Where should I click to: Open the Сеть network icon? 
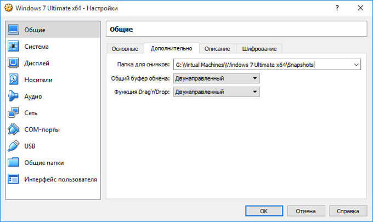[14, 113]
